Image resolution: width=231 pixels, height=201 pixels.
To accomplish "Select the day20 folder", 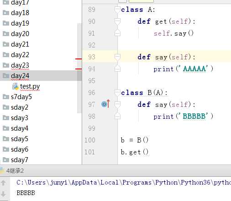I will click(20, 34).
